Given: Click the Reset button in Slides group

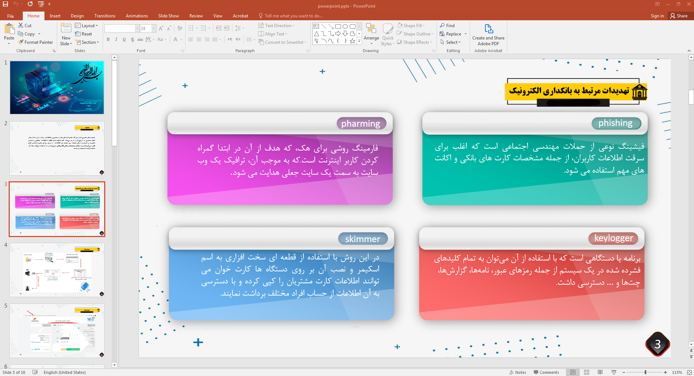Looking at the screenshot, I should 84,34.
